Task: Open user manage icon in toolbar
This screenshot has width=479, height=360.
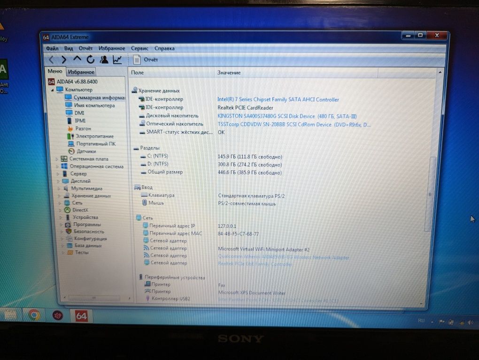Action: coord(104,60)
